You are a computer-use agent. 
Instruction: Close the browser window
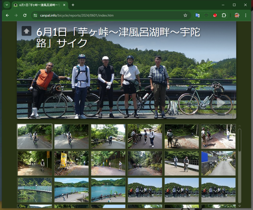click(245, 5)
